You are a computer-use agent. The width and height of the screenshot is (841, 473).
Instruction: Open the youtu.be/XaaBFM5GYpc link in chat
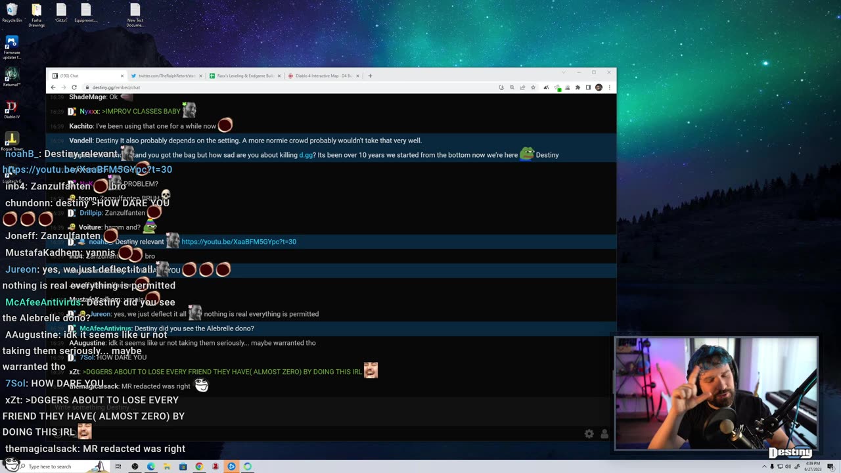pyautogui.click(x=239, y=242)
